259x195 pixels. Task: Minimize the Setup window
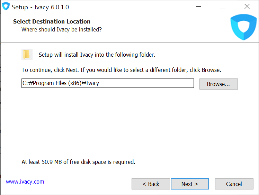coord(198,7)
